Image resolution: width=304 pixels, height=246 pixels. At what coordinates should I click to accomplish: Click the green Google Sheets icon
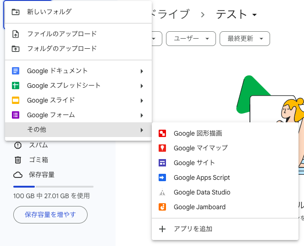(x=16, y=86)
